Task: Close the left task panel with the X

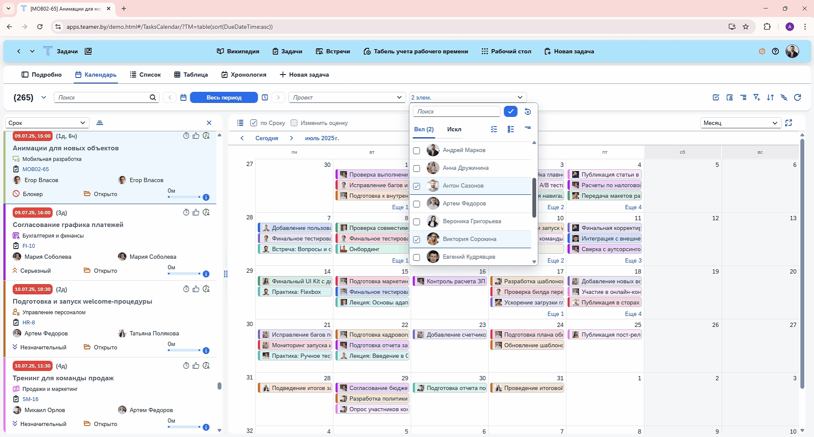Action: click(x=209, y=123)
